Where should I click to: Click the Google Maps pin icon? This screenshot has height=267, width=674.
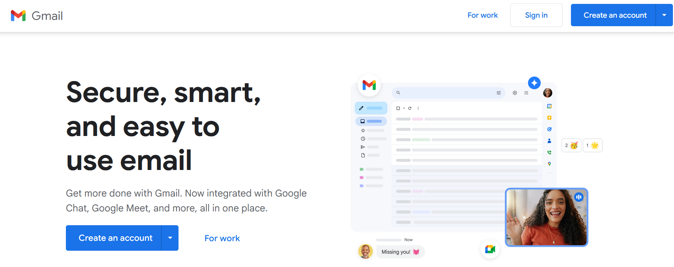pyautogui.click(x=549, y=164)
